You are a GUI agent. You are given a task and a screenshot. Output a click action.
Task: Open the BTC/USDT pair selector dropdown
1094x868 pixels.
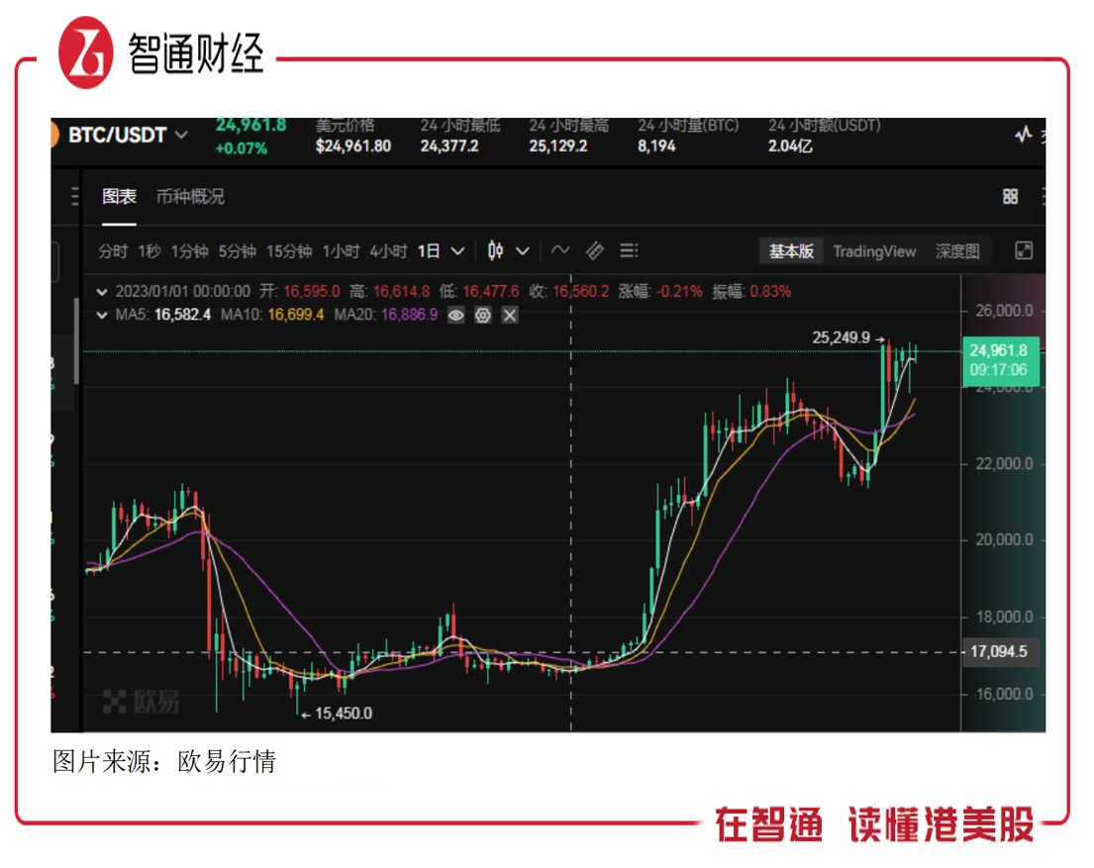pyautogui.click(x=128, y=135)
